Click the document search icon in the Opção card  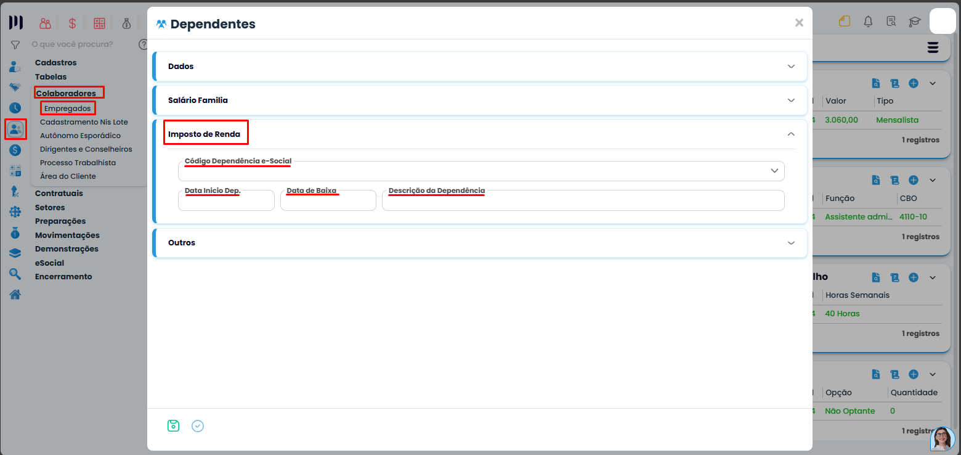(x=876, y=374)
